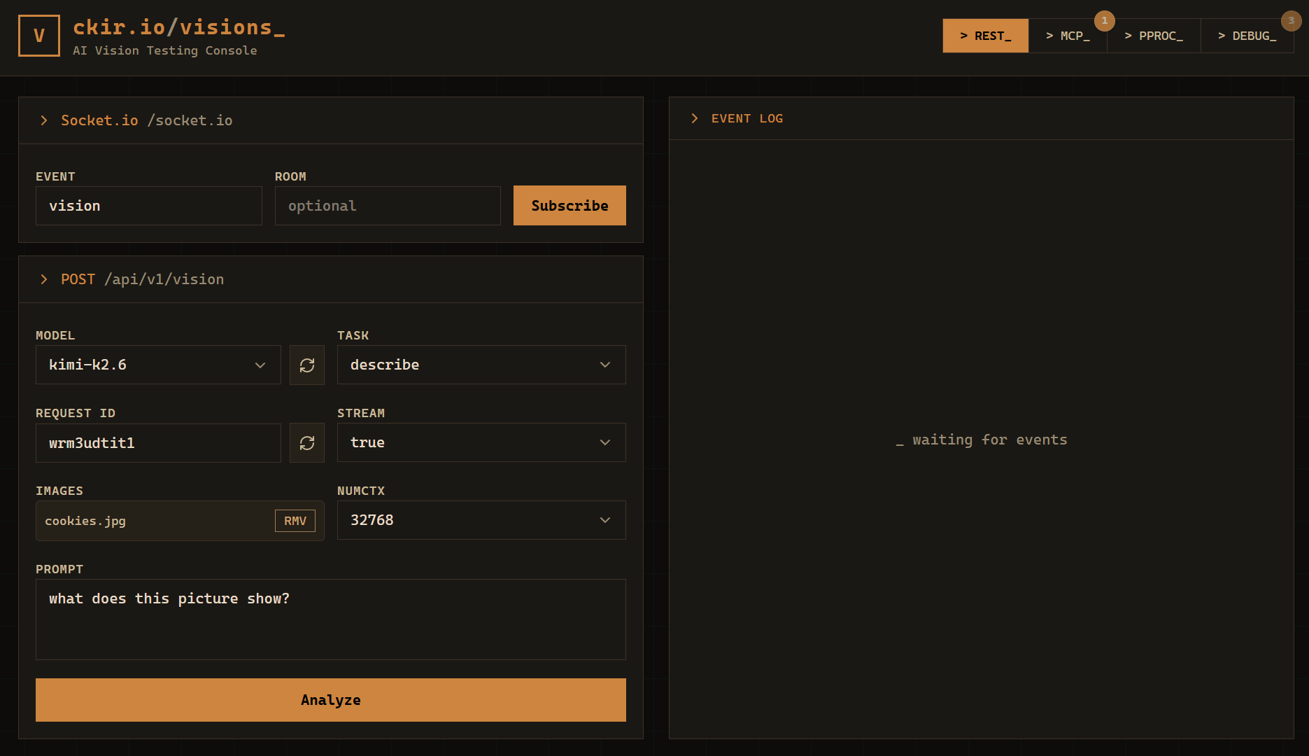The width and height of the screenshot is (1309, 756).
Task: Switch to the DEBUG_ tab
Action: click(1247, 36)
